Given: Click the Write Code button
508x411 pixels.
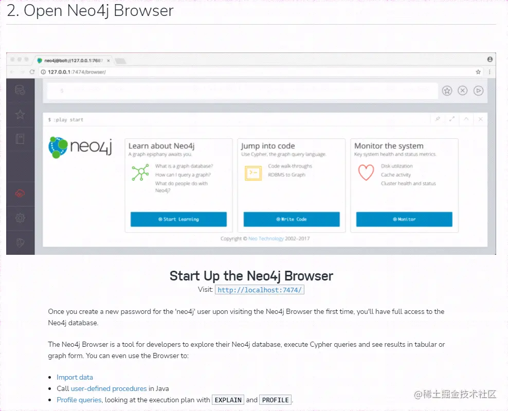Looking at the screenshot, I should click(292, 219).
